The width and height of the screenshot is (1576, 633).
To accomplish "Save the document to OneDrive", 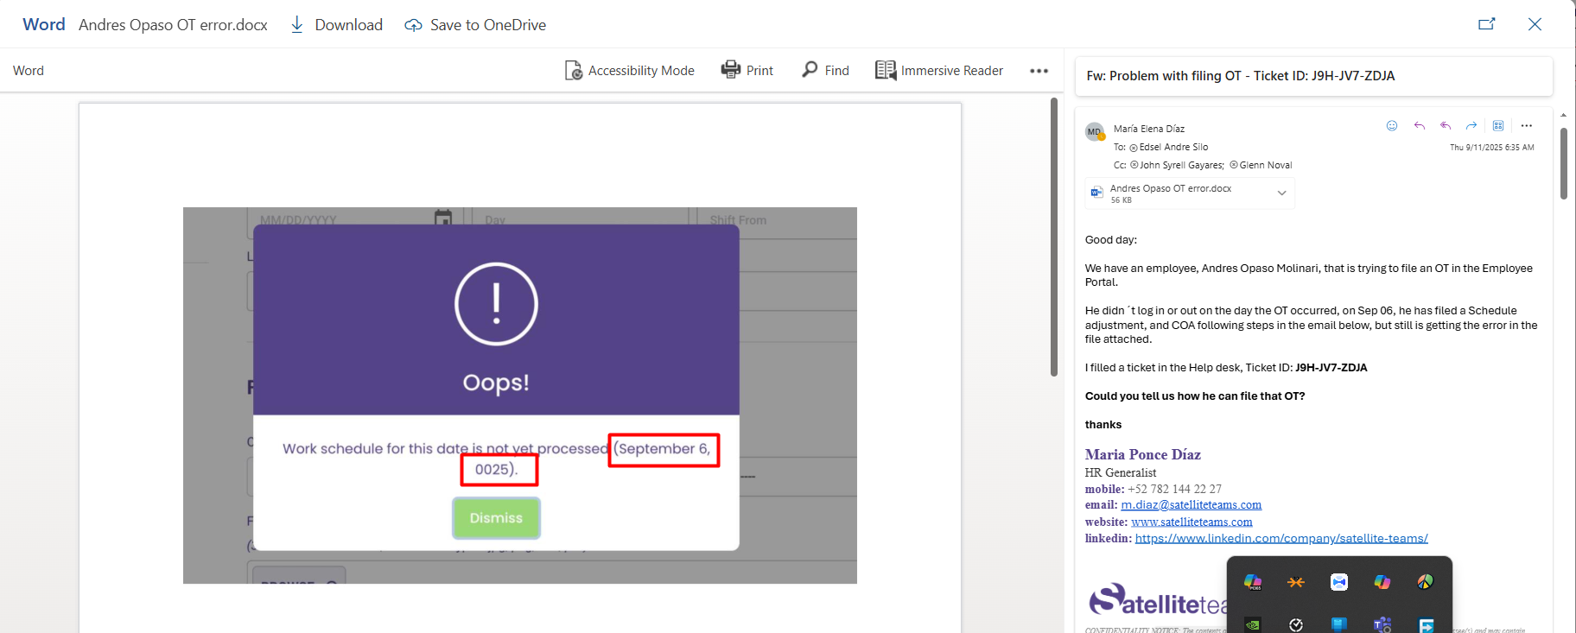I will [475, 25].
